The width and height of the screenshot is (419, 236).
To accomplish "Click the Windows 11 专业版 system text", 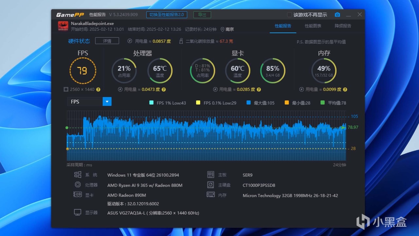I will 143,175.
